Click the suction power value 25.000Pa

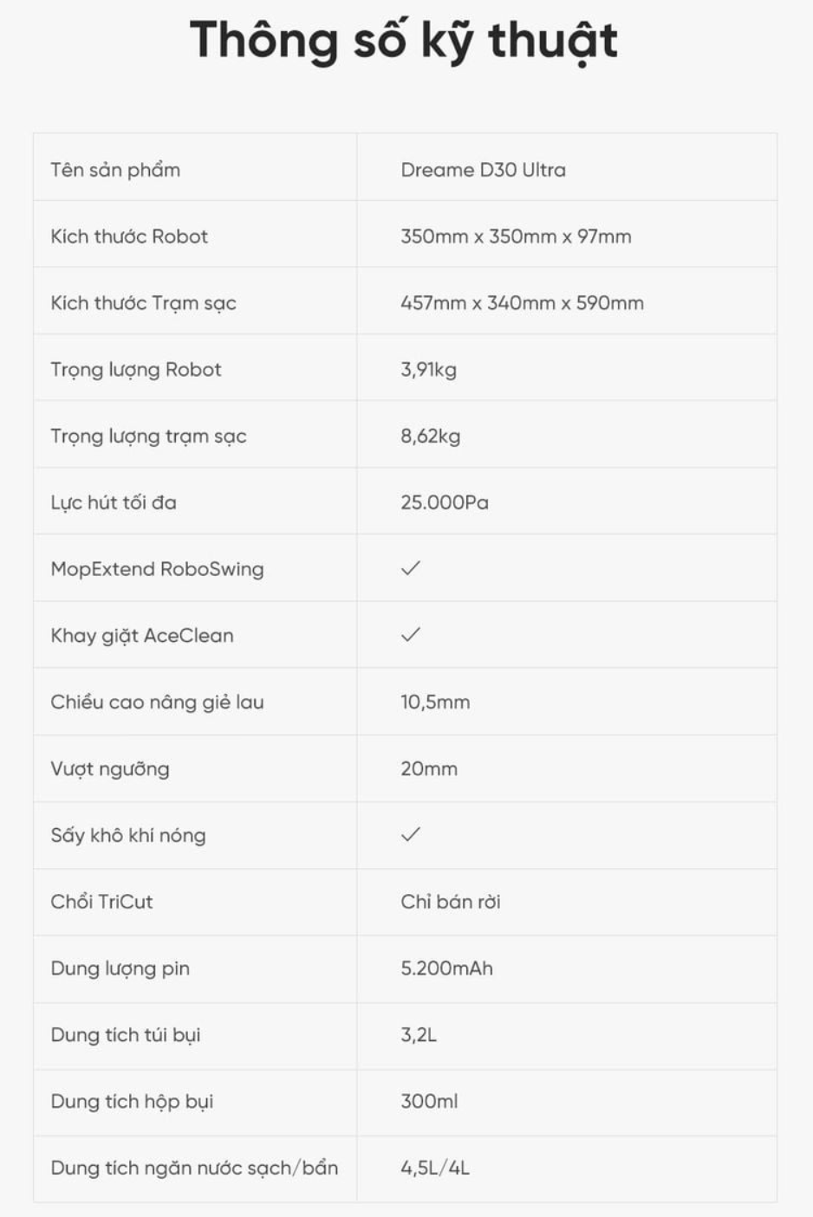coord(445,502)
